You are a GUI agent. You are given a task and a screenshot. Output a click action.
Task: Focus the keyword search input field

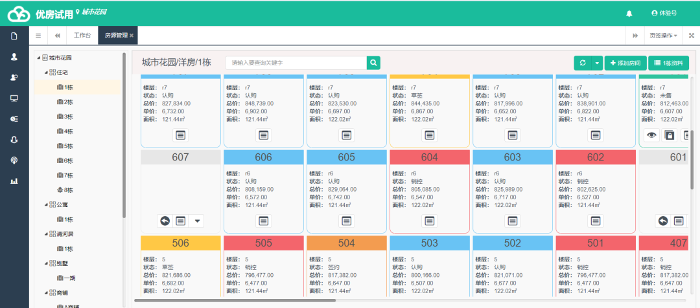point(296,63)
